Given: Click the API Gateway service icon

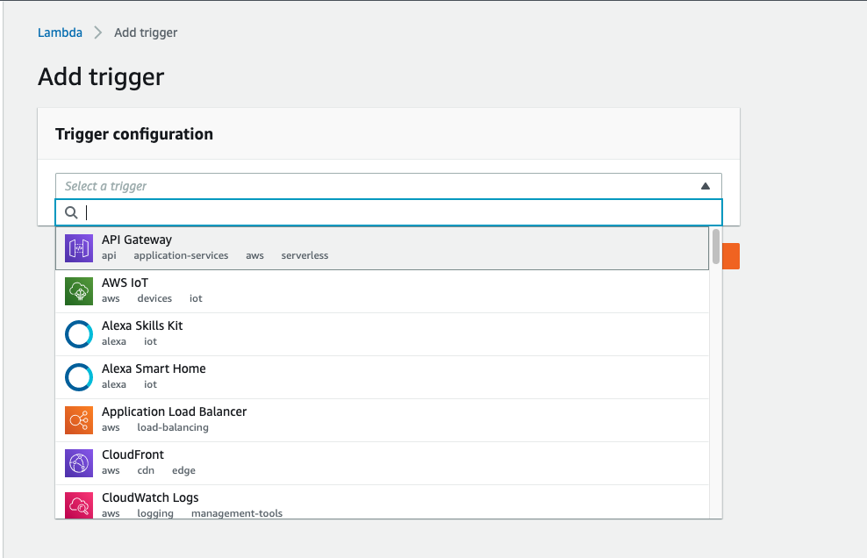Looking at the screenshot, I should pyautogui.click(x=79, y=248).
